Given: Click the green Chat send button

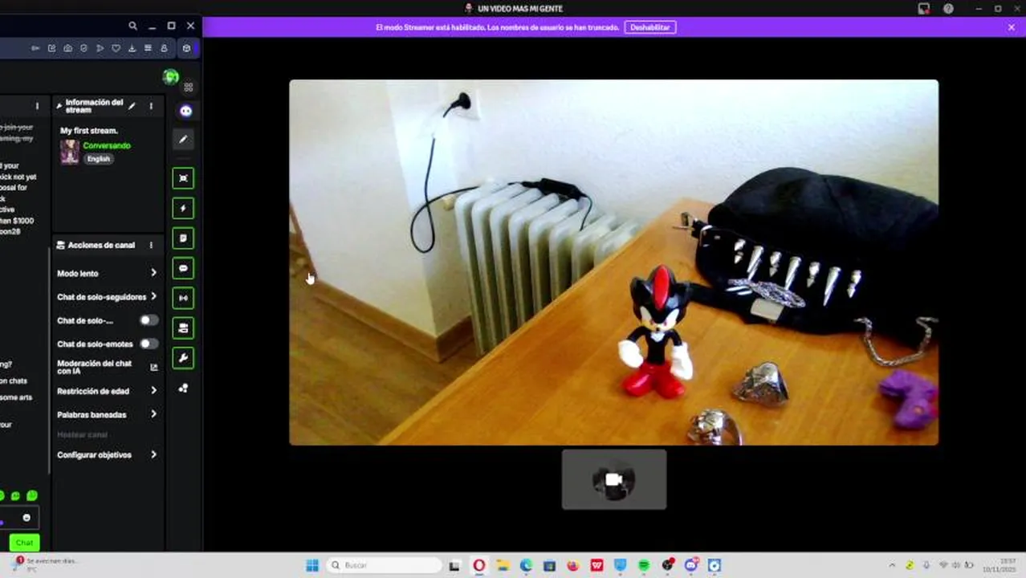Looking at the screenshot, I should click(x=25, y=543).
